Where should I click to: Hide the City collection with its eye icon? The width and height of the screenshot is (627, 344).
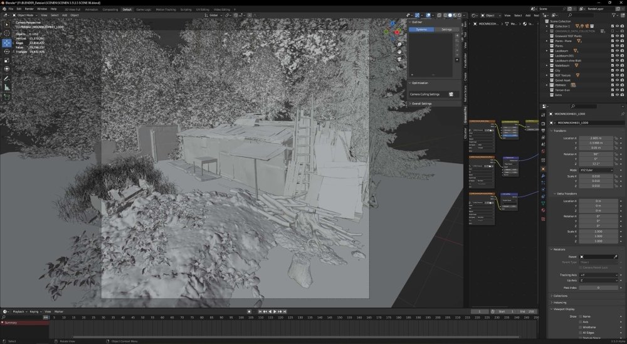click(x=617, y=70)
